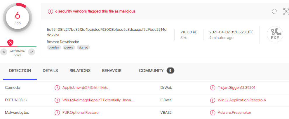The width and height of the screenshot is (289, 119).
Task: Click the EXE file type icon
Action: [275, 34]
